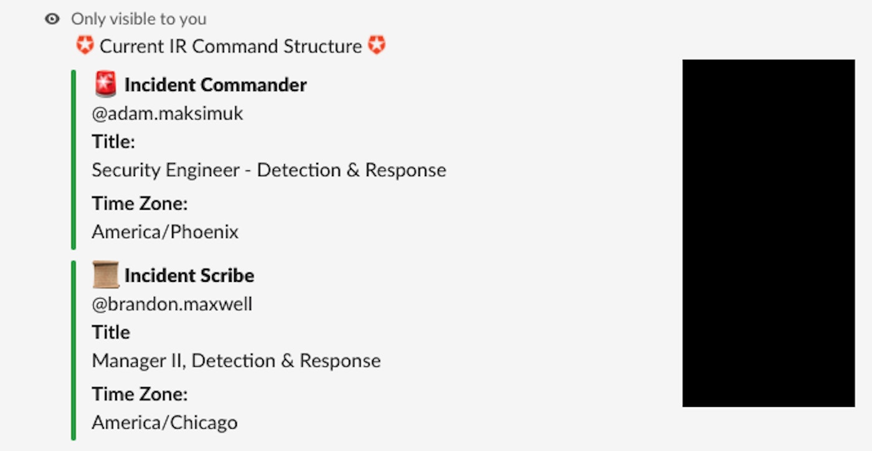Click 'Time Zone:' label above America/Chicago

coord(140,394)
